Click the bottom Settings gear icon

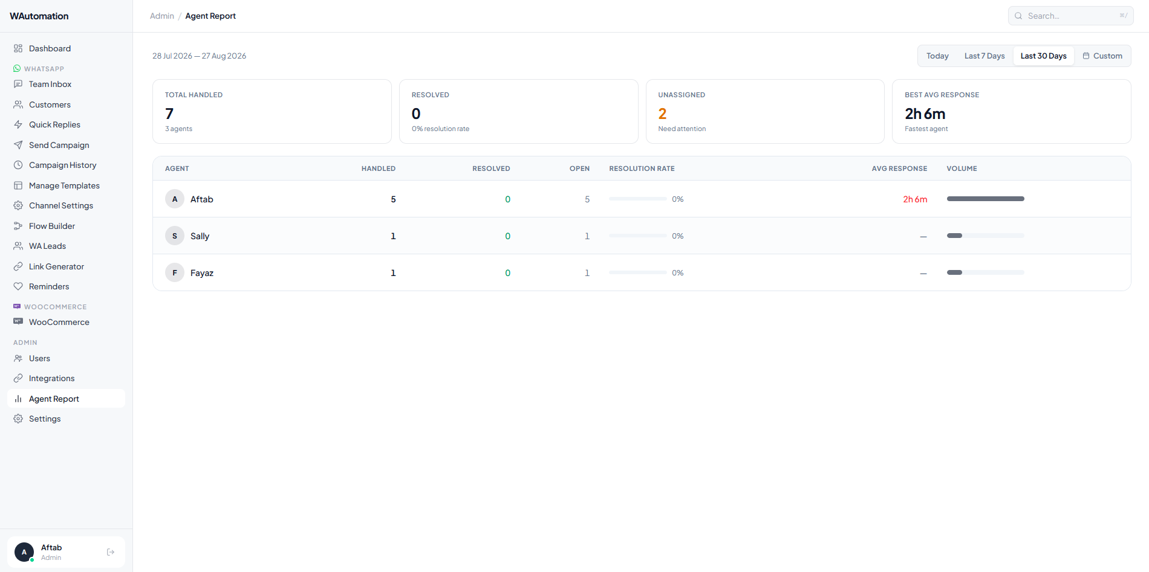pyautogui.click(x=18, y=419)
